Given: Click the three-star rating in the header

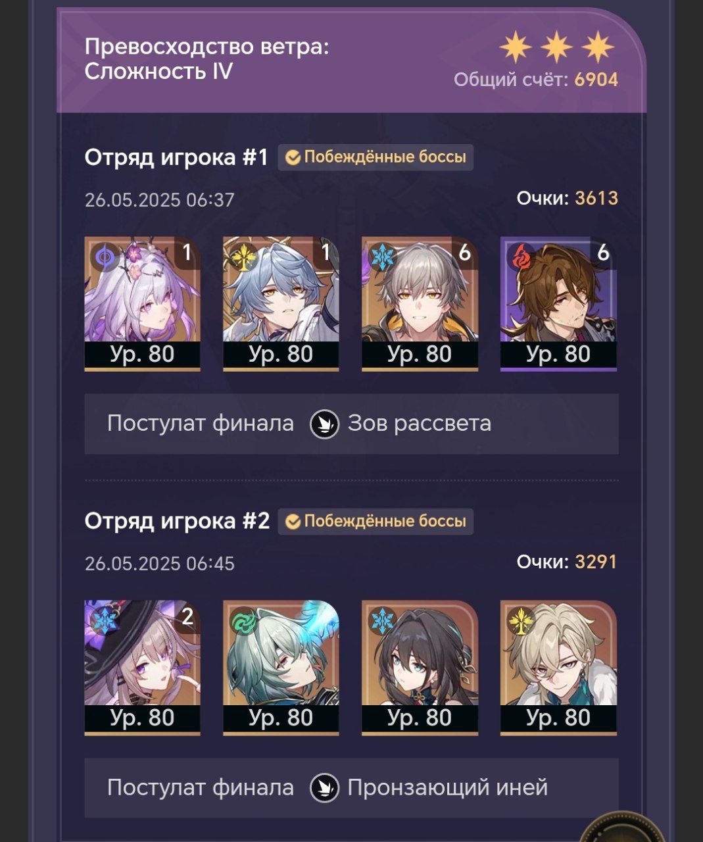Looking at the screenshot, I should click(556, 47).
